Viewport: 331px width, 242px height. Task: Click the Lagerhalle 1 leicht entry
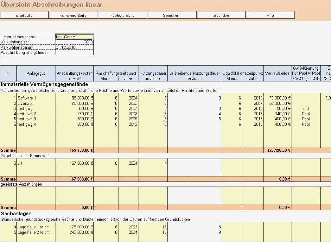coord(36,227)
